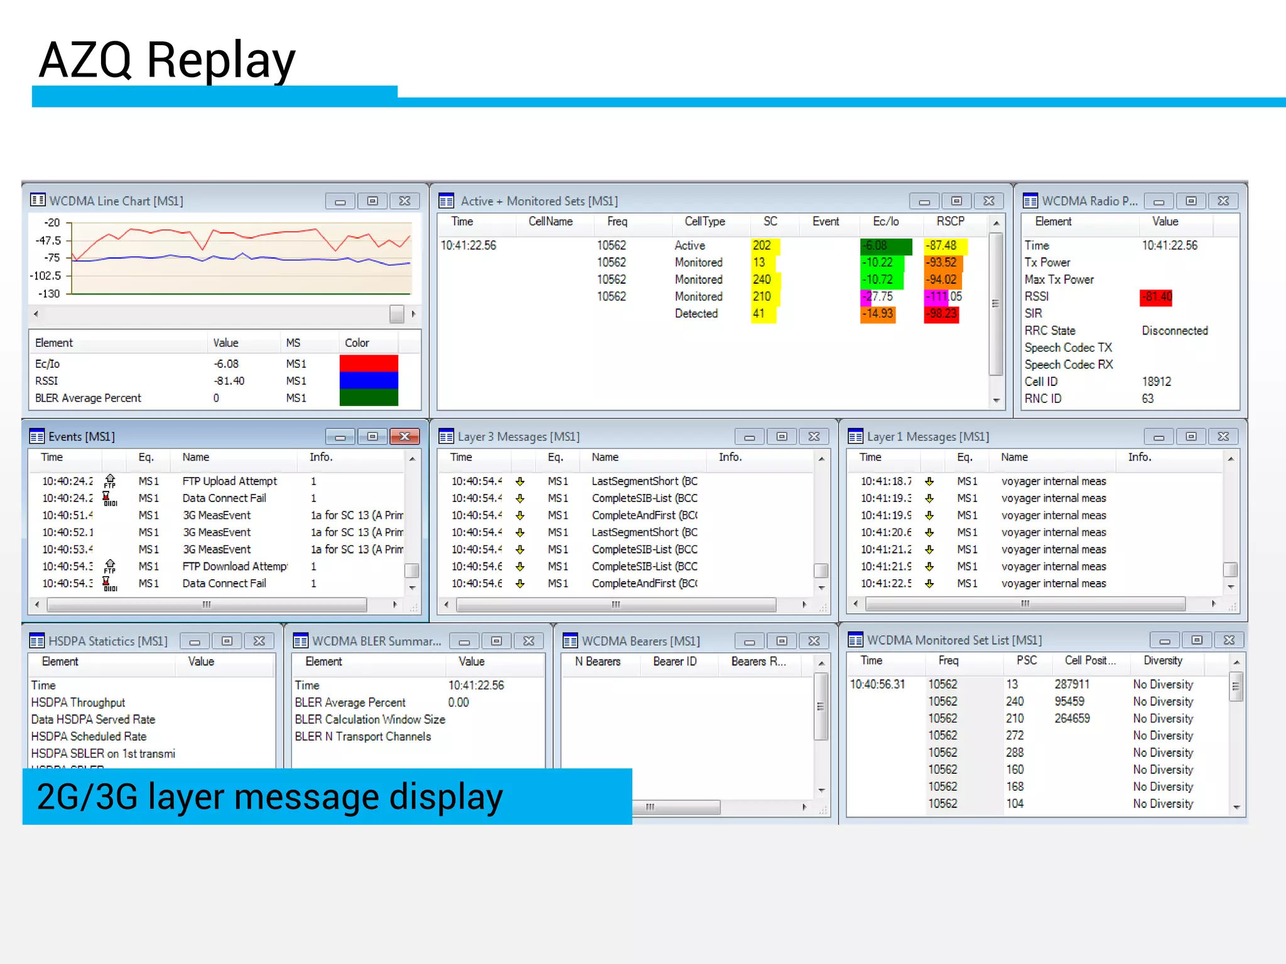The height and width of the screenshot is (964, 1286).
Task: Maximize the WCDMA Radio Parameters window
Action: [1191, 201]
